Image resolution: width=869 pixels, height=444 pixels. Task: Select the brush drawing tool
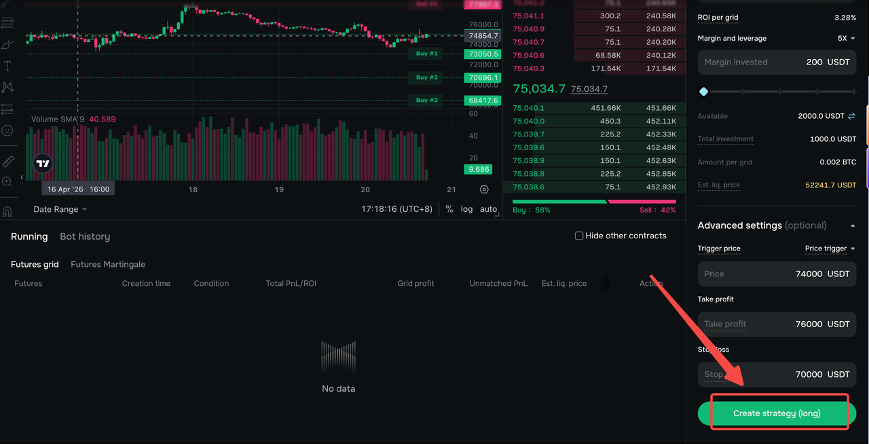(x=7, y=45)
